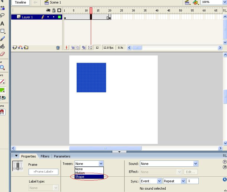Select the Text tool
Image resolution: width=227 pixels, height=192 pixels.
(2, 24)
